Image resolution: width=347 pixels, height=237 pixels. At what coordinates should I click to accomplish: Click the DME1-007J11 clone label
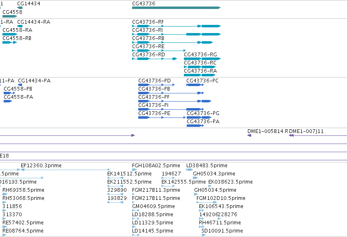[x=307, y=131]
